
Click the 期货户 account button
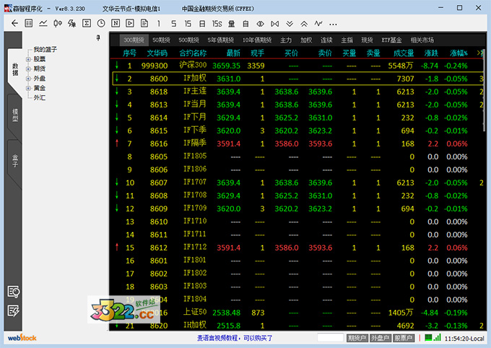pos(357,338)
